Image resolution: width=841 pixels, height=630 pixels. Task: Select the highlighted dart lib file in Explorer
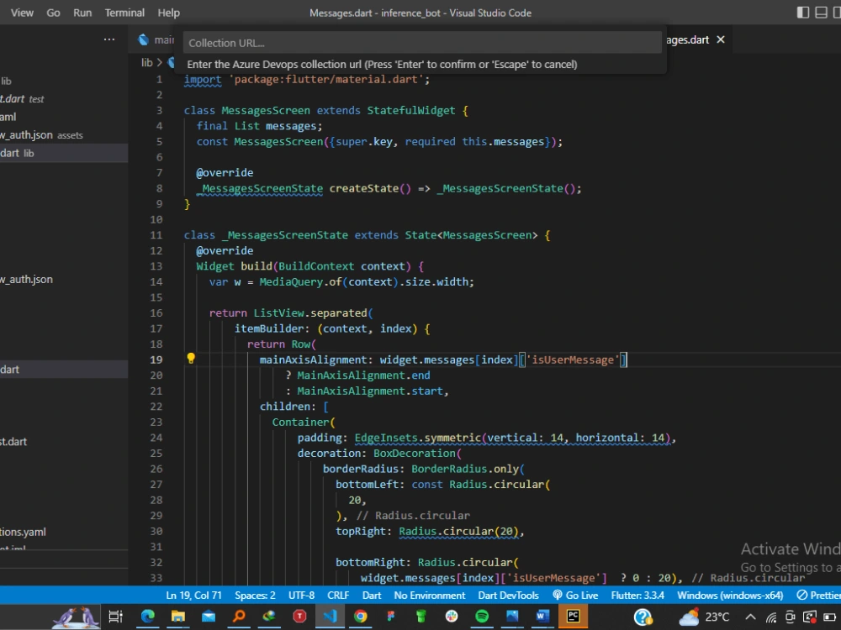point(64,153)
